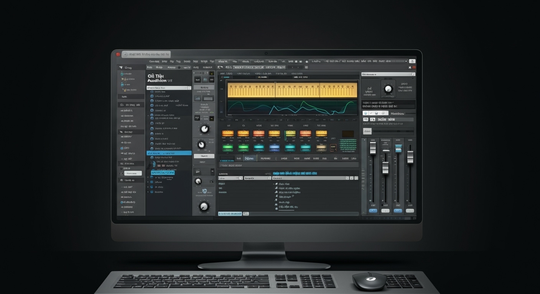Toggle the mute button under the first mixer fader
The width and height of the screenshot is (540, 294).
[373, 210]
